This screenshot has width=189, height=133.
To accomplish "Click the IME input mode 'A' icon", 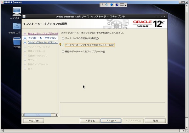I will [103, 5].
